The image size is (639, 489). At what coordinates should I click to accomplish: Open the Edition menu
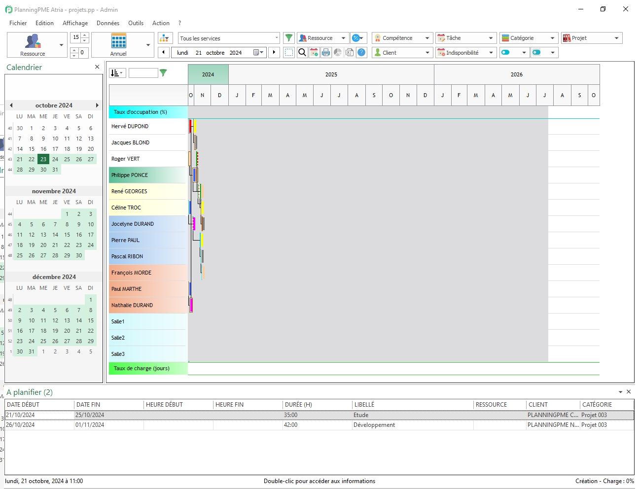[x=44, y=23]
